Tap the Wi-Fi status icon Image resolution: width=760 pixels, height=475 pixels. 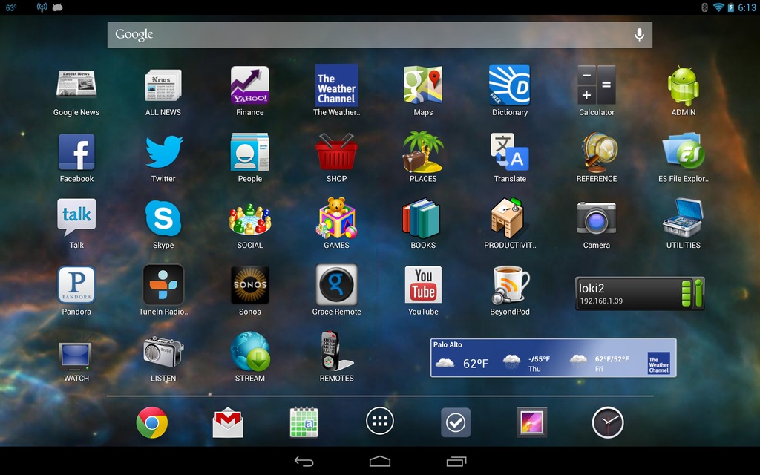point(718,7)
